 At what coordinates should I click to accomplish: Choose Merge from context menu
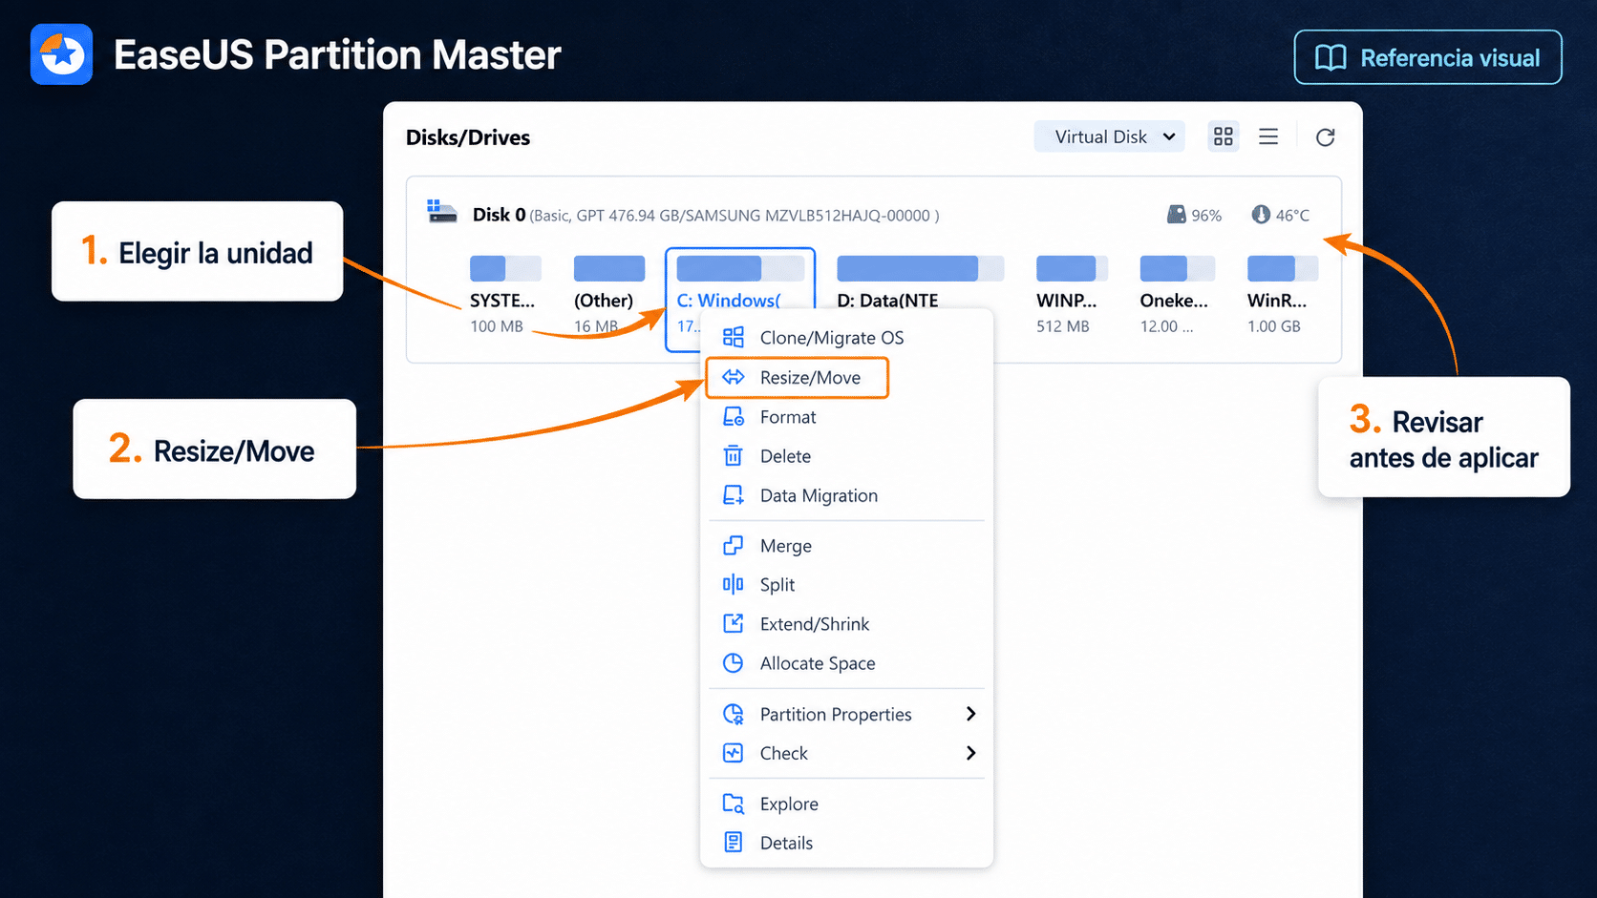(846, 546)
